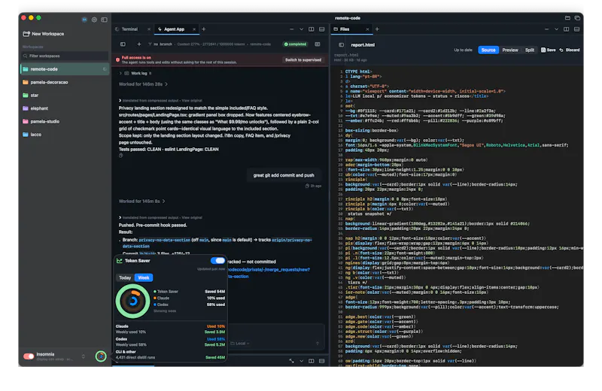
Task: Toggle file tree icon beside report.html
Action: pos(341,45)
